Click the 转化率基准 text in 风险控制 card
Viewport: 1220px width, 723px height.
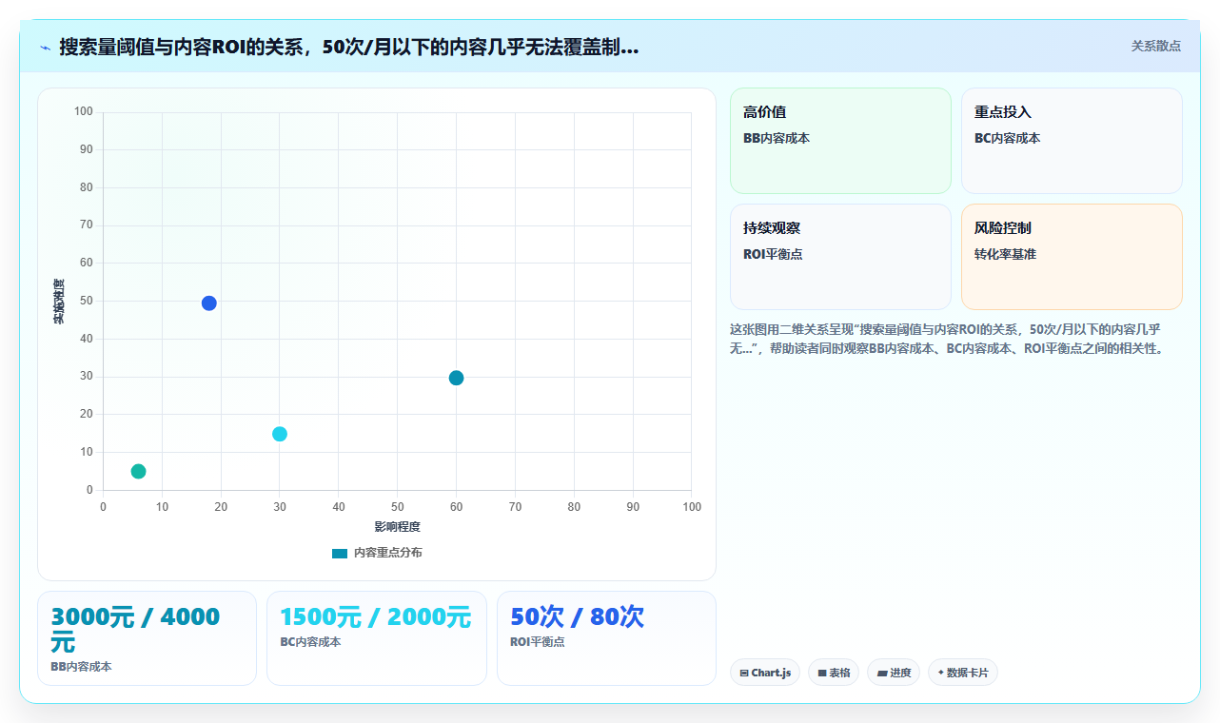tap(1005, 254)
